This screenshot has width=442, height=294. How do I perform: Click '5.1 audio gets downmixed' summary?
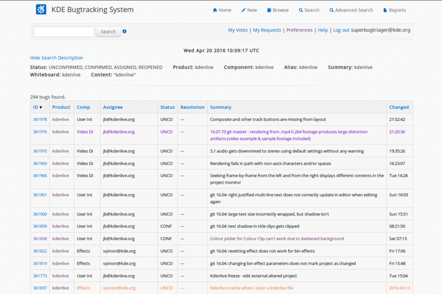(287, 151)
